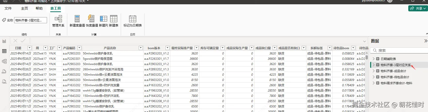Open TMDL view in left sidebar
Image resolution: width=428 pixels, height=112 pixels.
tap(4, 81)
